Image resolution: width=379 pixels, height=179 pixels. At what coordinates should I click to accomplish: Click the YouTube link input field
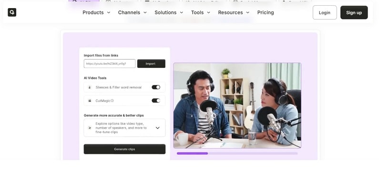pyautogui.click(x=110, y=64)
